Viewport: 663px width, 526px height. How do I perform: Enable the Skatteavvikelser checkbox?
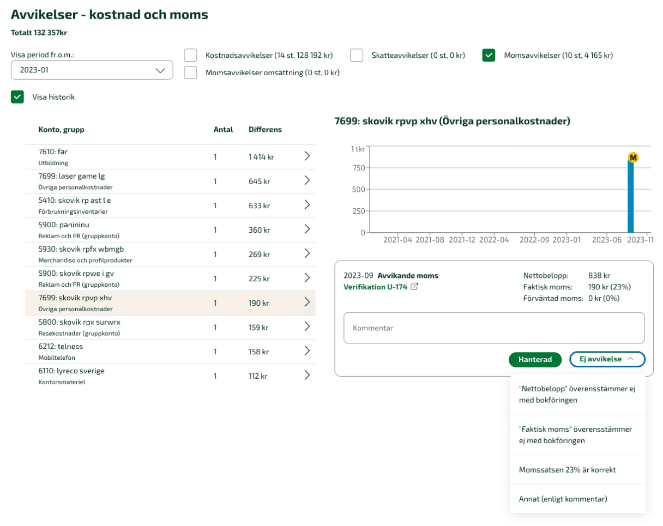coord(357,55)
